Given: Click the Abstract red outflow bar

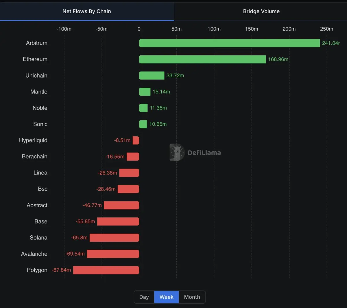Looking at the screenshot, I should click(x=121, y=205).
